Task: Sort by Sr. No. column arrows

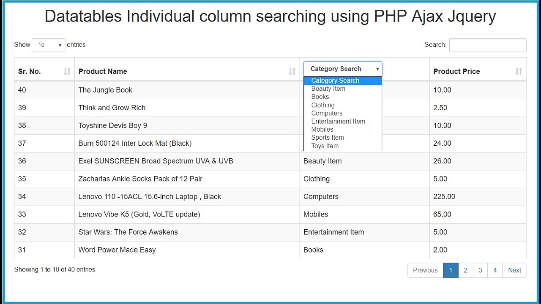Action: point(67,71)
